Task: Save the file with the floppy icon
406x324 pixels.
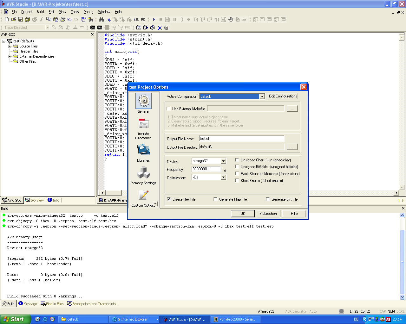Action: 21,20
